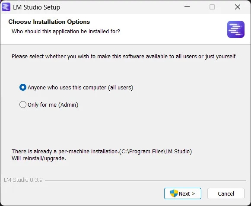Choose the 'Only for me (Admin)' label text
Screen dimensions: 251x206
(53, 105)
